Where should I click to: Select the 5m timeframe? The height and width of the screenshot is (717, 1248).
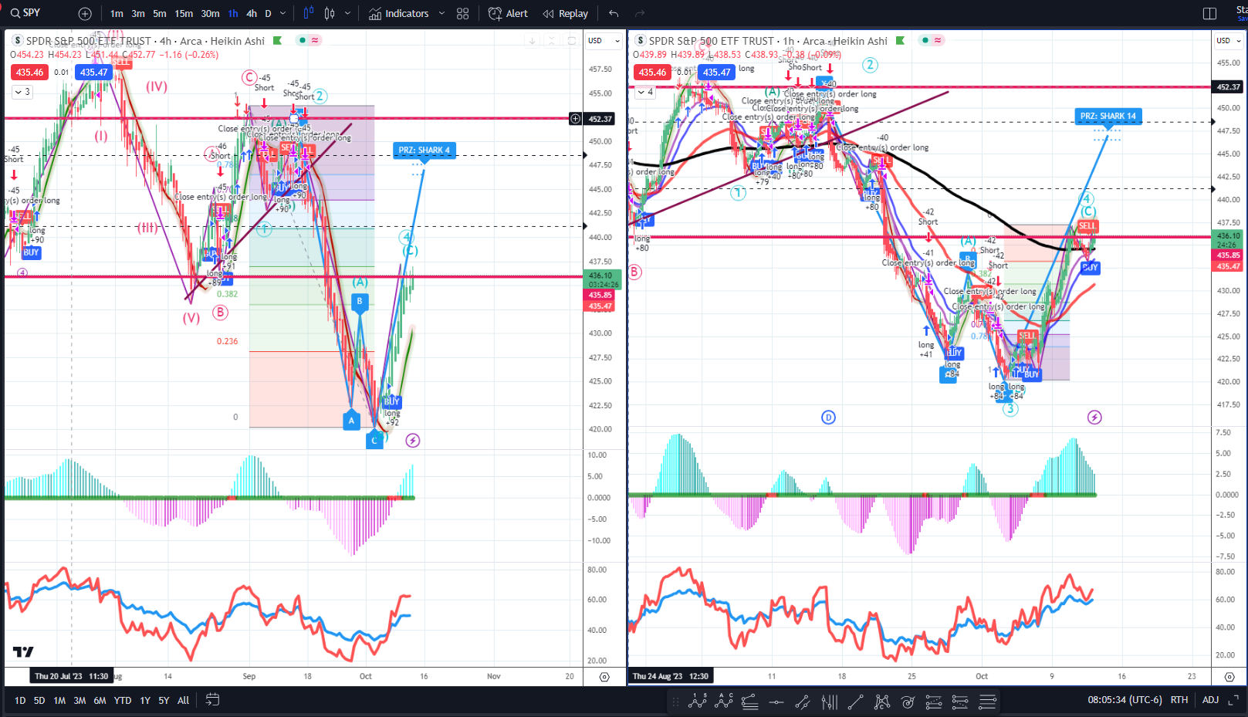(x=160, y=14)
